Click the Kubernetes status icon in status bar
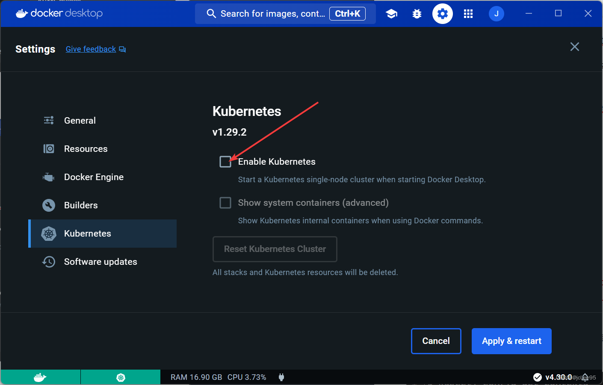603x385 pixels. pos(120,377)
